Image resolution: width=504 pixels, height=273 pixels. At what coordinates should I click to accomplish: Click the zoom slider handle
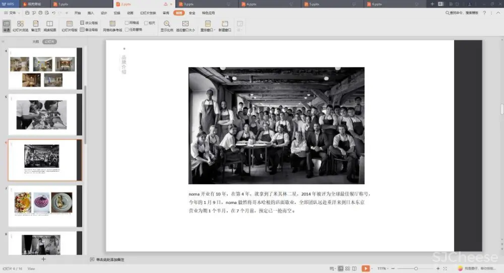tap(416, 268)
